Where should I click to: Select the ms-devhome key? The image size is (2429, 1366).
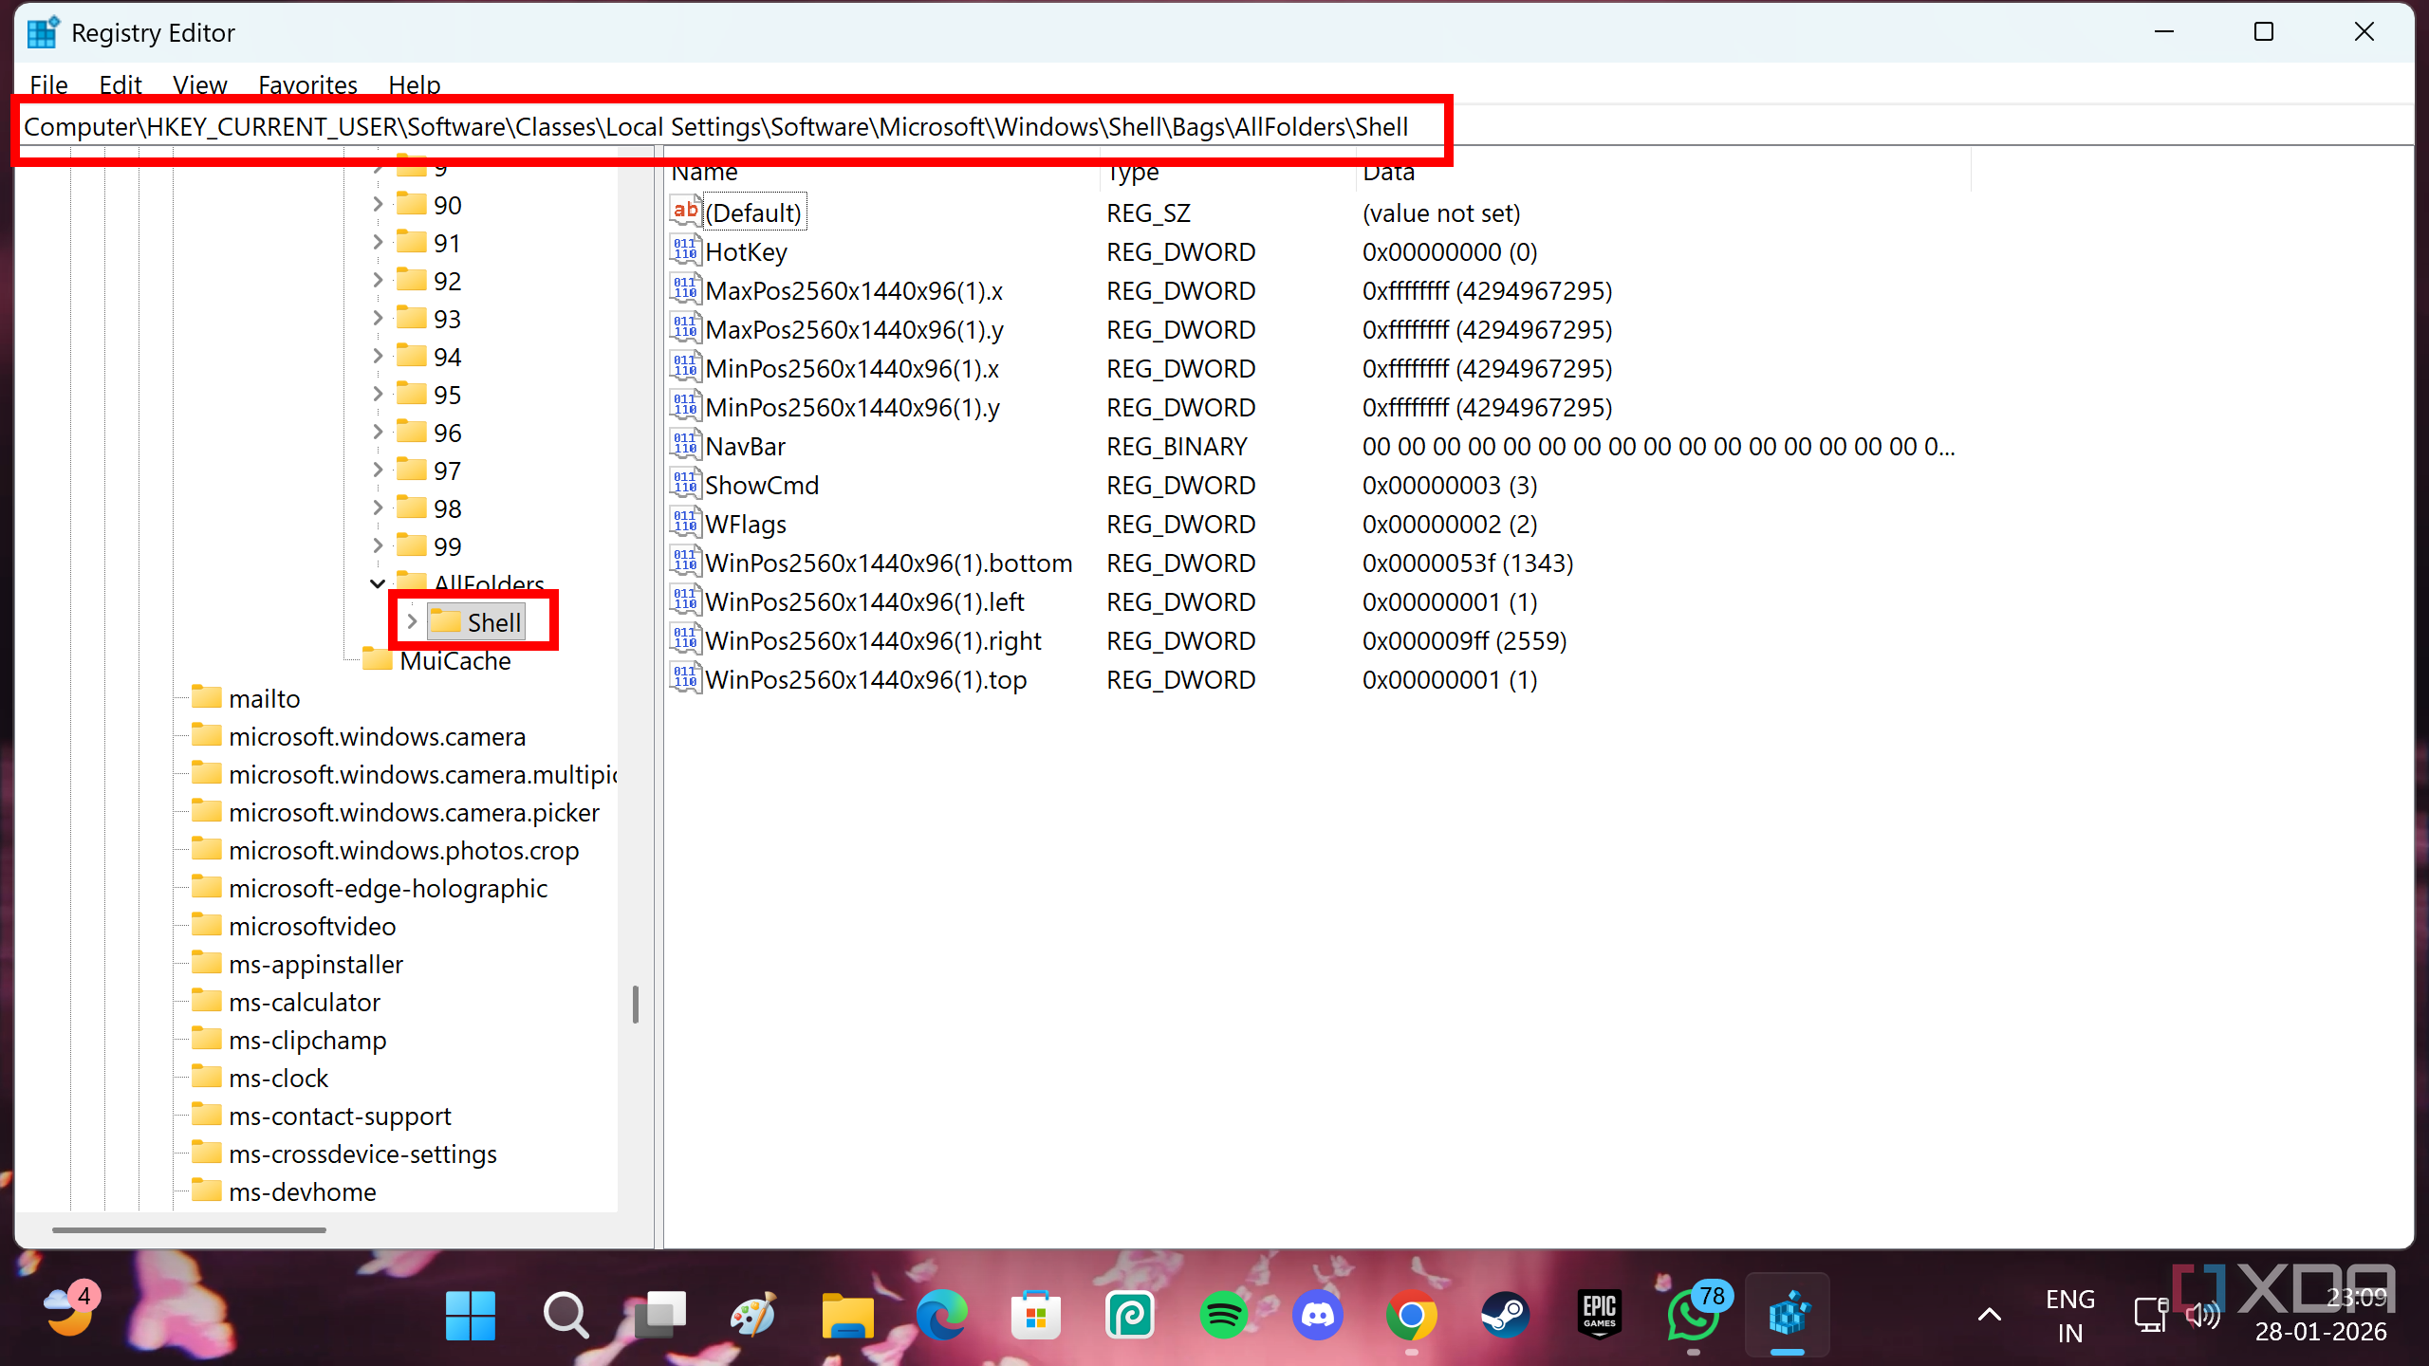(x=303, y=1191)
